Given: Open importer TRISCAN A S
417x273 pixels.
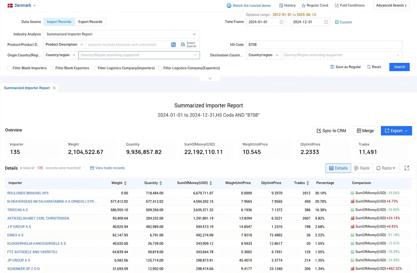Looking at the screenshot, I should point(17,210).
